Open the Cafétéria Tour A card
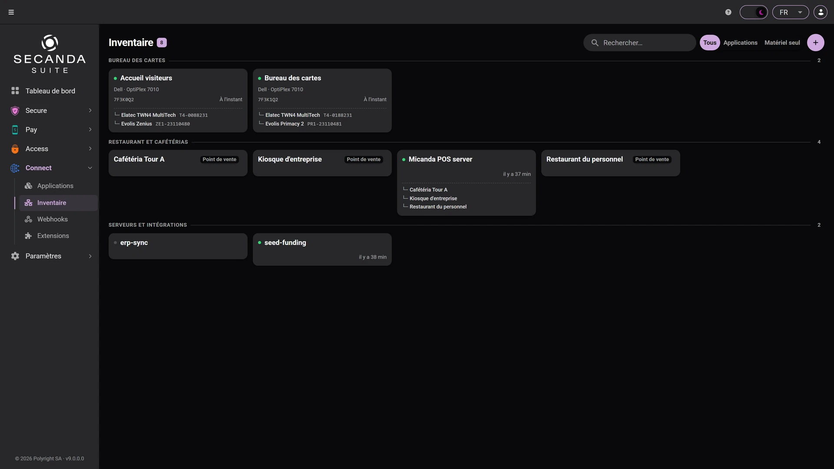The width and height of the screenshot is (834, 469). pos(178,163)
